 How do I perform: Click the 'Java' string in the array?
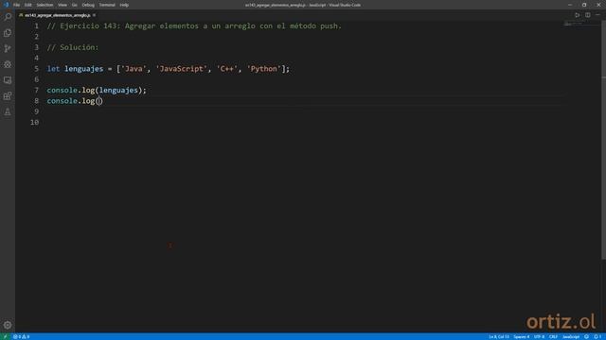134,69
